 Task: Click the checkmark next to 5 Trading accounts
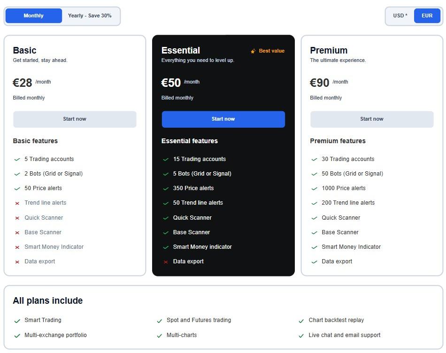17,160
